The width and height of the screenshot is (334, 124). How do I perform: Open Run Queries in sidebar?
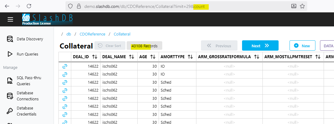(27, 54)
